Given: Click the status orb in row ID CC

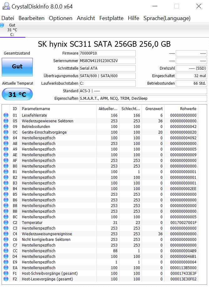Looking at the screenshot, I should pyautogui.click(x=6, y=251).
